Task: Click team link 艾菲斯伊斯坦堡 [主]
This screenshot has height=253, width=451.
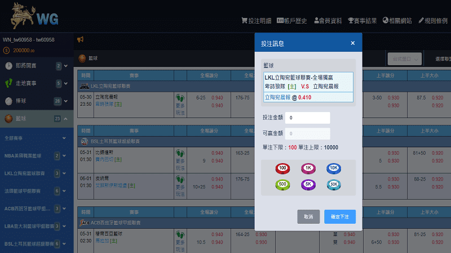Action: tap(115, 186)
